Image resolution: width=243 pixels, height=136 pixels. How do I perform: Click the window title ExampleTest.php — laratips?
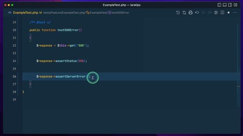tap(121, 5)
